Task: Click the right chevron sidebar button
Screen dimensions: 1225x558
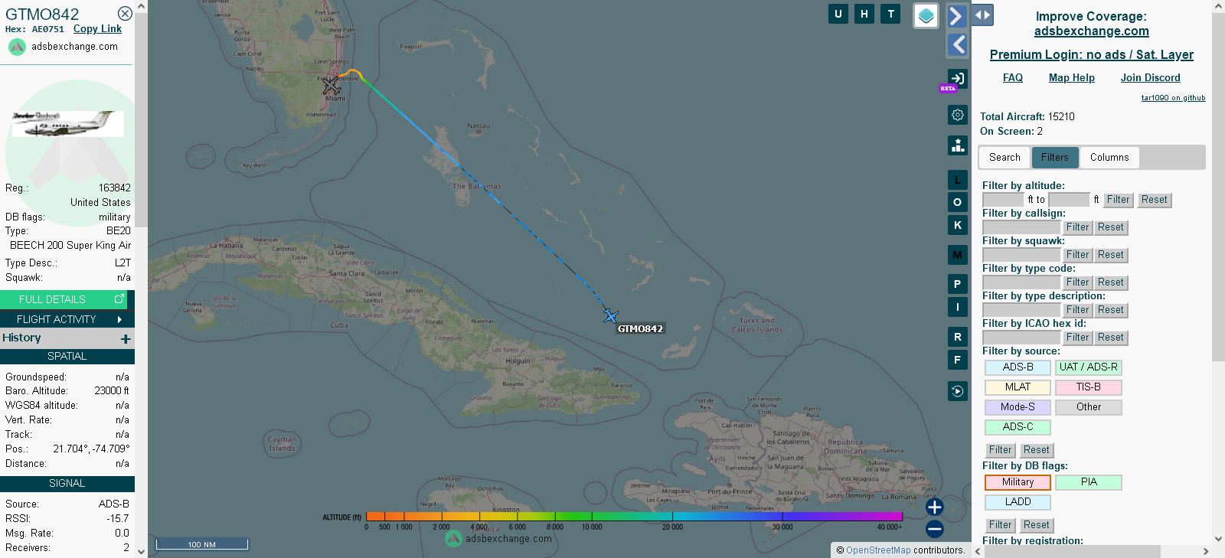Action: (x=956, y=15)
